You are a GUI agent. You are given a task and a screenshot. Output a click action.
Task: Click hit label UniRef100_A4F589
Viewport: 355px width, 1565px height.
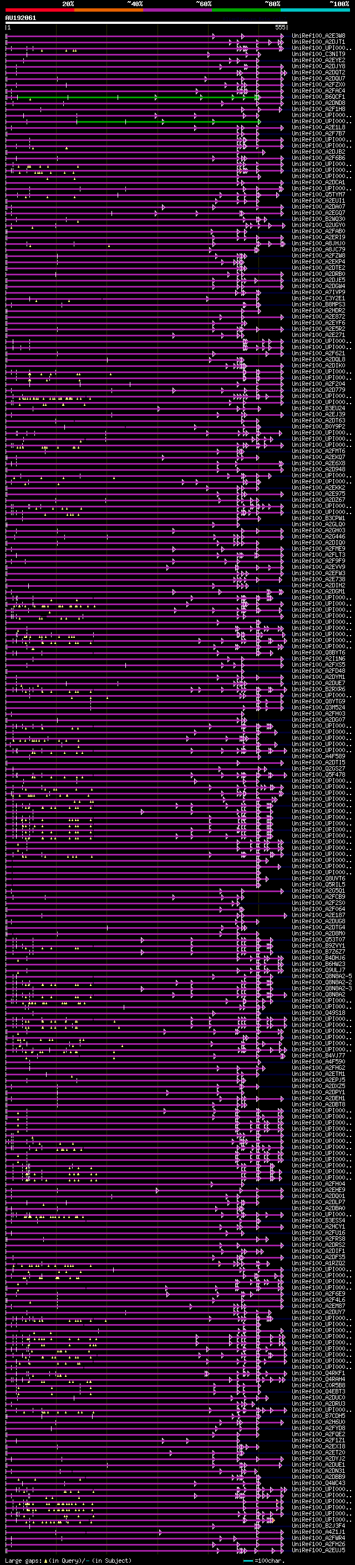[318, 756]
